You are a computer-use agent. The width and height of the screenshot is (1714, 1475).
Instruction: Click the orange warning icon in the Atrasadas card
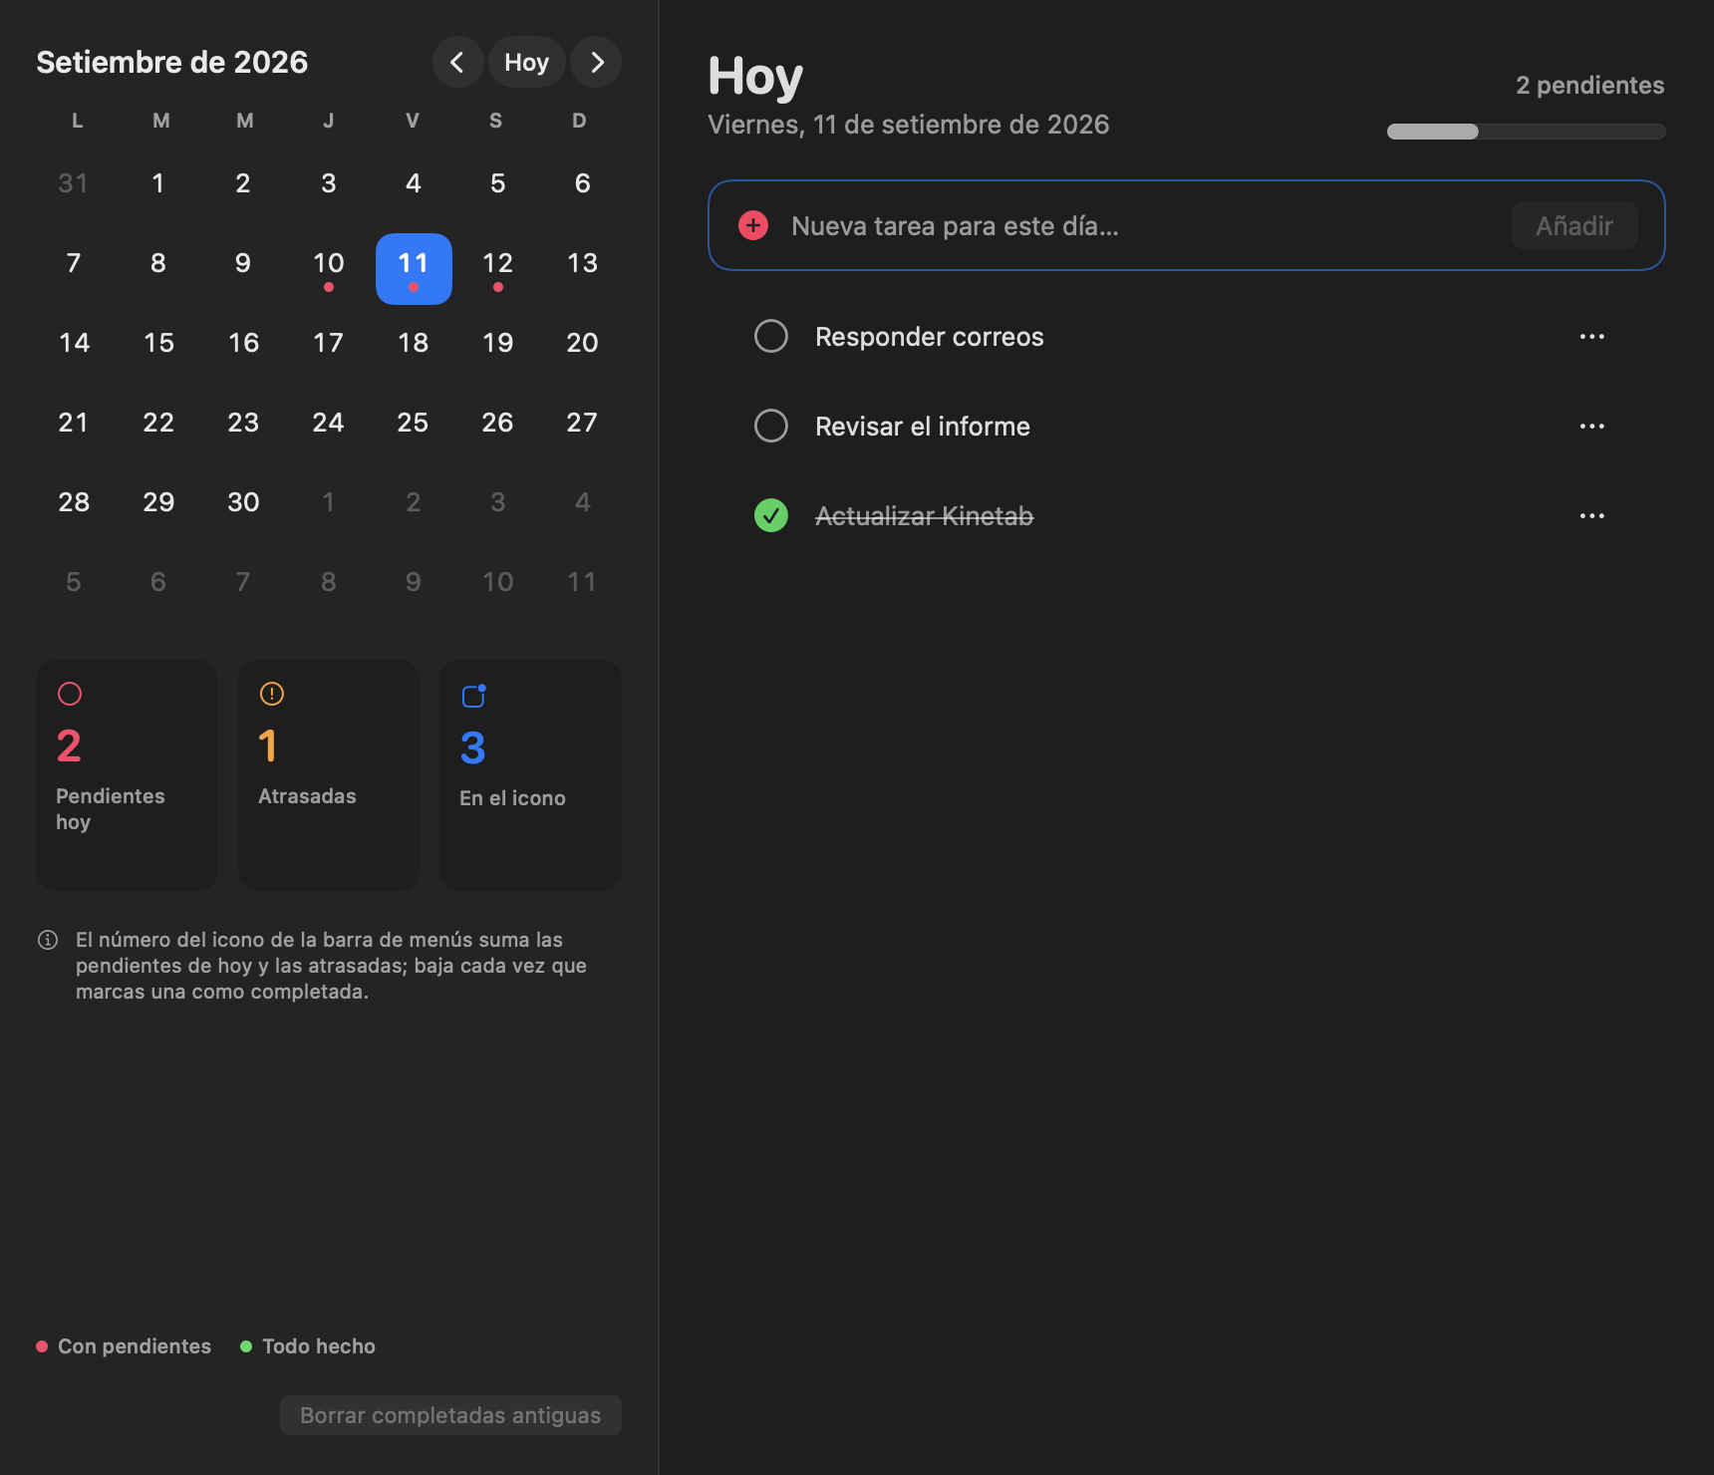(x=271, y=694)
